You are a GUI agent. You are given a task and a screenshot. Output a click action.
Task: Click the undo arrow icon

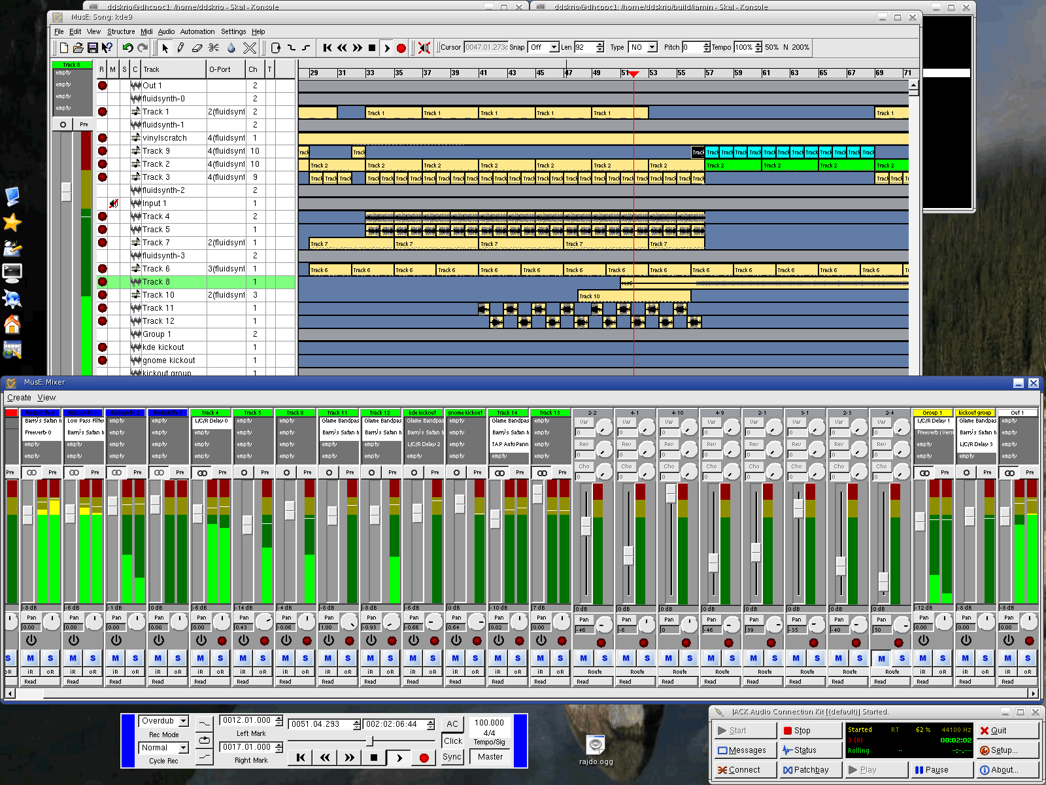pyautogui.click(x=127, y=48)
